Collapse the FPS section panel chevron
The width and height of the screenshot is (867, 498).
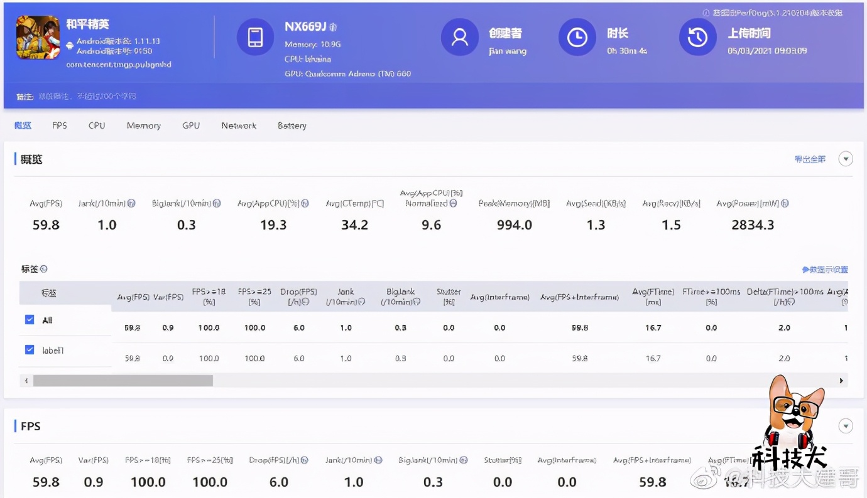[x=846, y=425]
